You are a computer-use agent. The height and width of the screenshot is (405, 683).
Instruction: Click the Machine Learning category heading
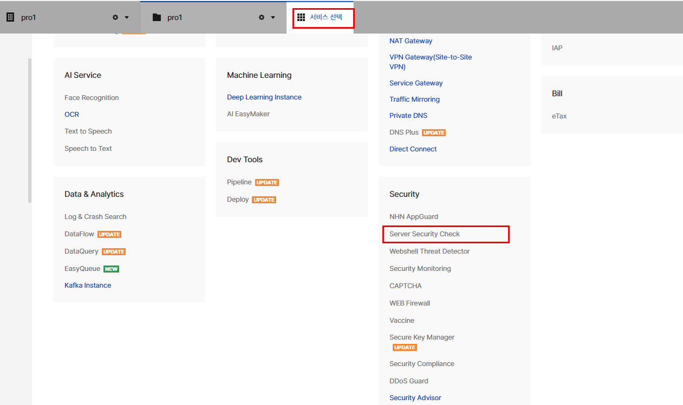pos(259,75)
